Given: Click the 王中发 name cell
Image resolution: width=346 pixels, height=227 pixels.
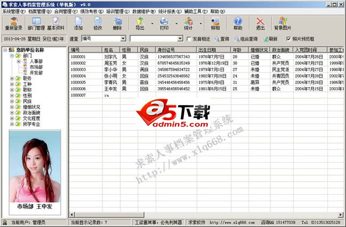Looking at the screenshot, I should pyautogui.click(x=111, y=89).
